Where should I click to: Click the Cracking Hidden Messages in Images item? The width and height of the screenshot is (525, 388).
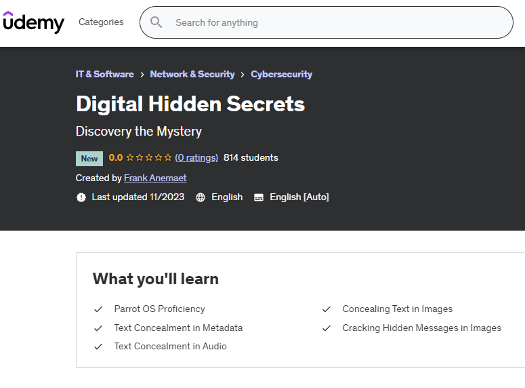421,328
